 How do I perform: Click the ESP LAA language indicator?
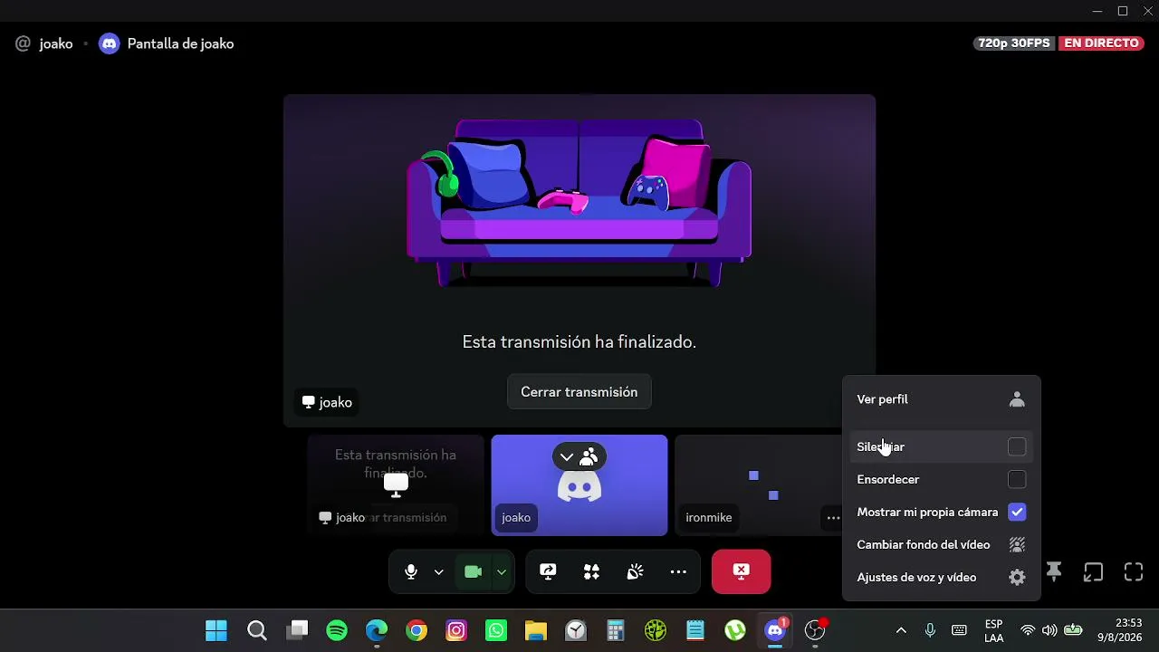pos(993,630)
